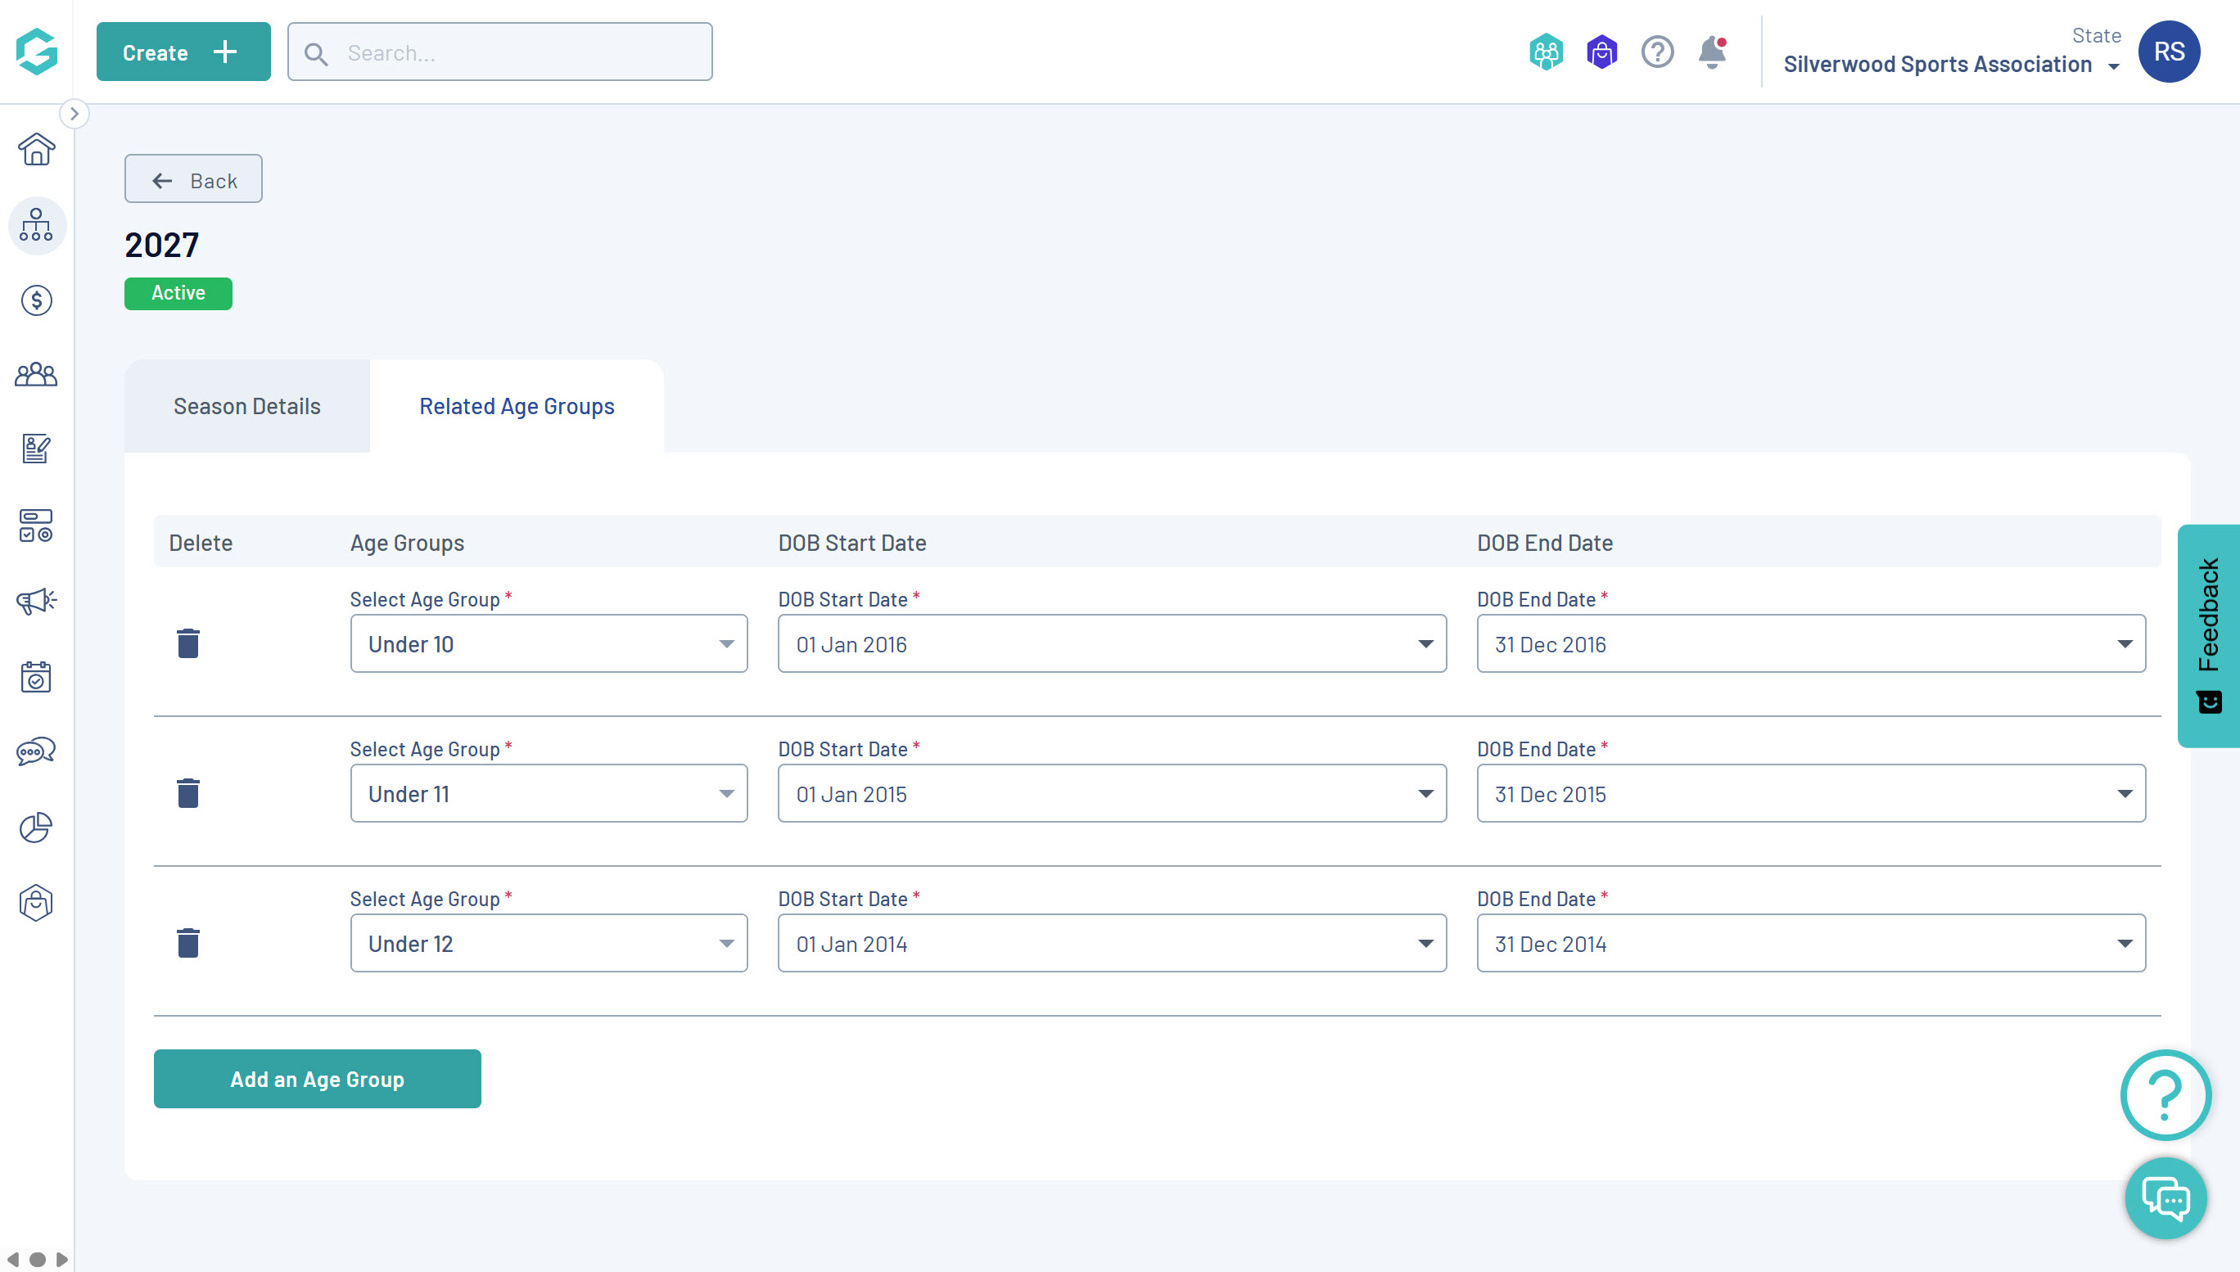The image size is (2240, 1272).
Task: Click Add an Age Group button
Action: click(317, 1079)
